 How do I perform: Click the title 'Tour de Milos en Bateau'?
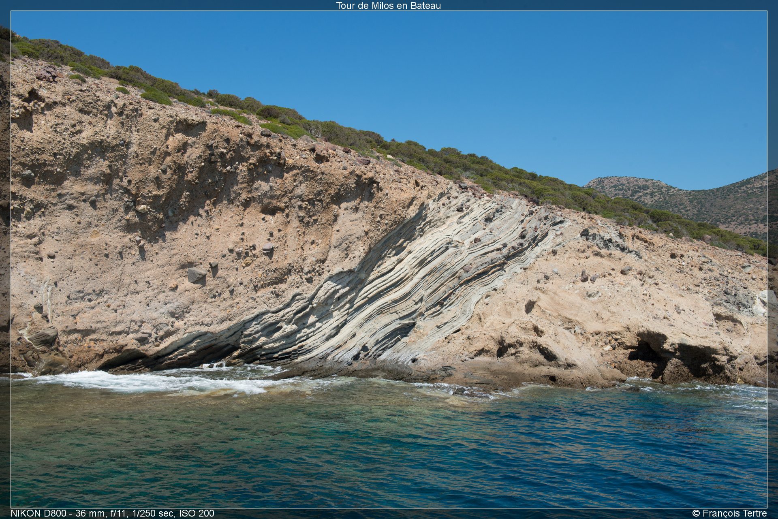(x=388, y=5)
